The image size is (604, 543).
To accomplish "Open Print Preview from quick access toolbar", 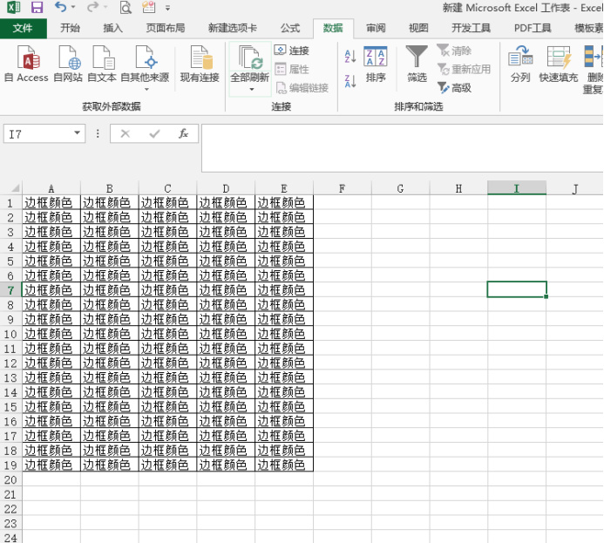I will 126,7.
